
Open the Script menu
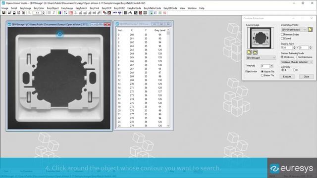[x=14, y=8]
